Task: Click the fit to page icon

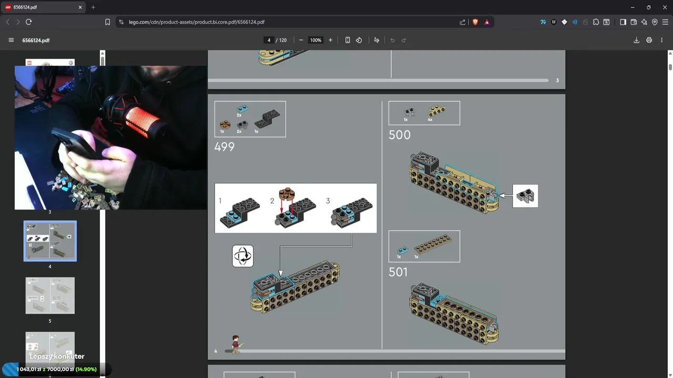Action: (x=348, y=40)
